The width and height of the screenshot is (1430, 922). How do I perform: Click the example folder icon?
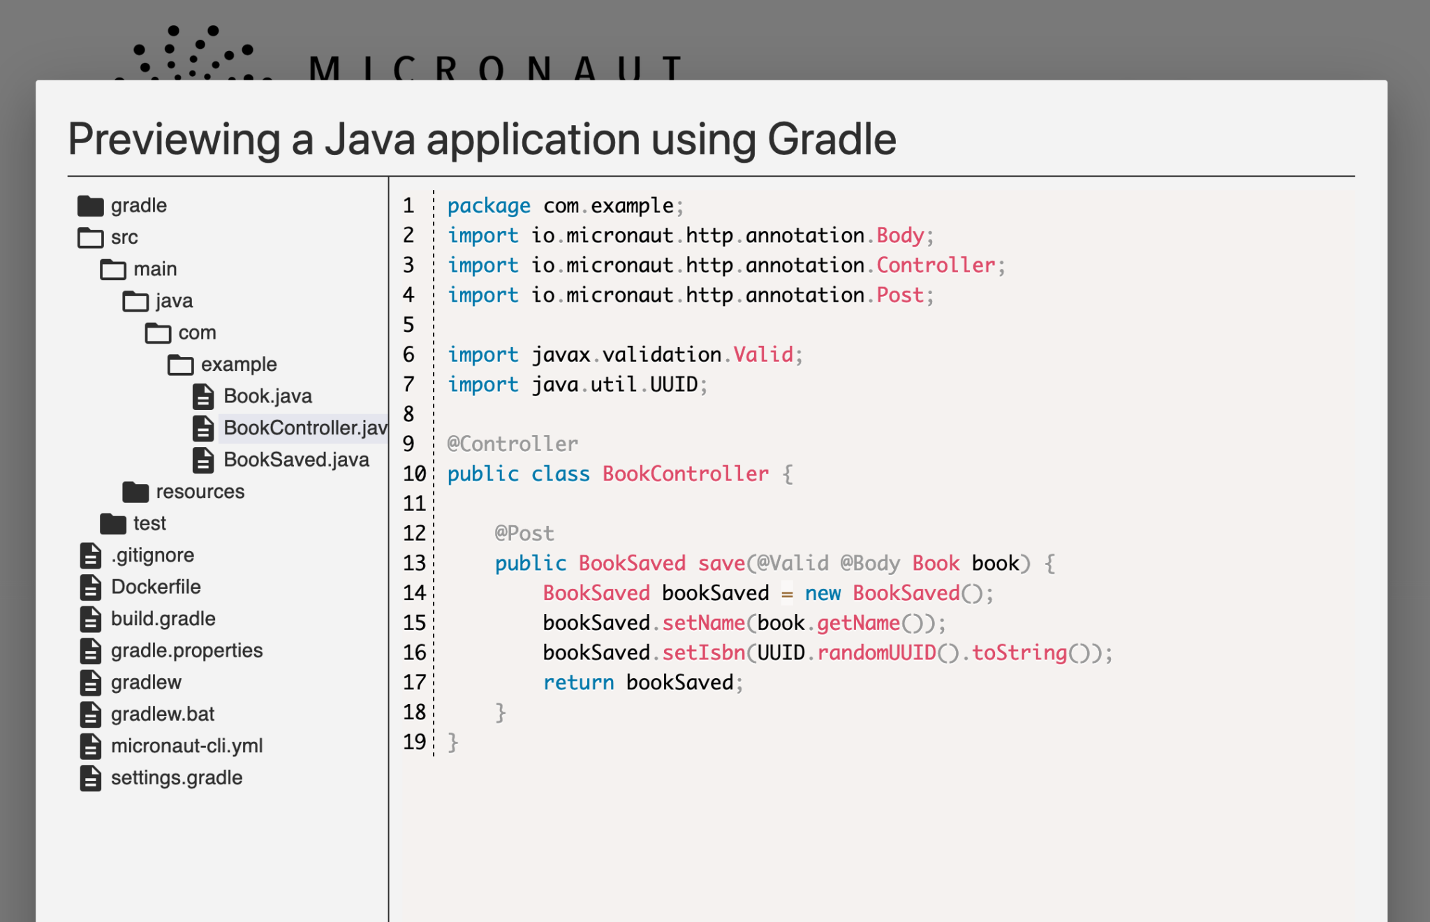180,365
